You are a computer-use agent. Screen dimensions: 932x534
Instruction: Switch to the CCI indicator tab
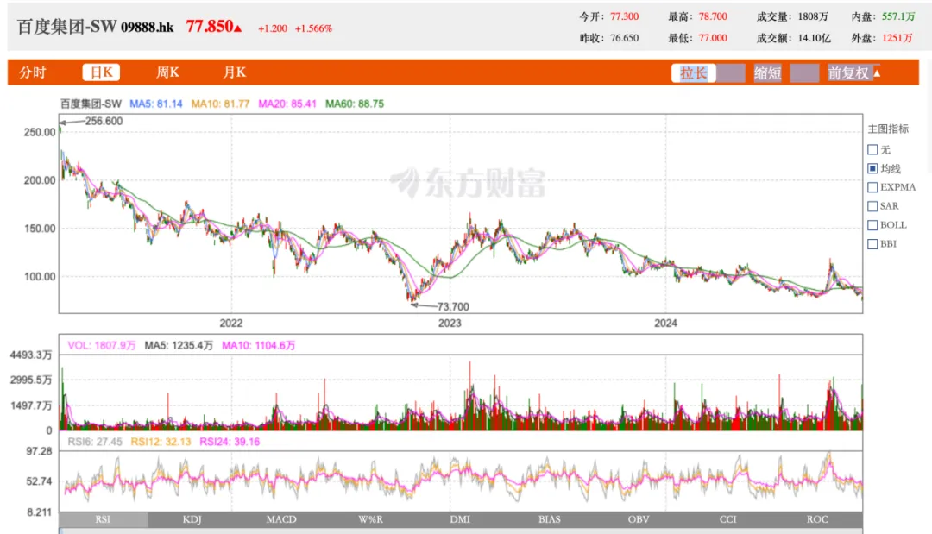(x=728, y=519)
